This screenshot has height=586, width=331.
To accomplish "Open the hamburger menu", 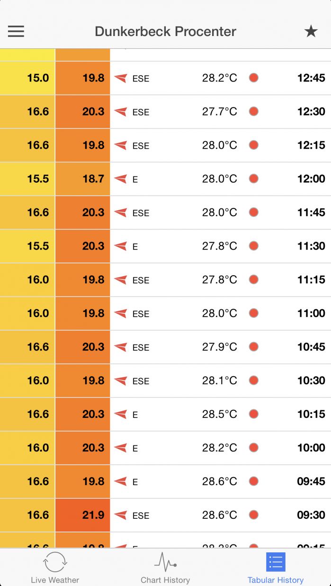I will coord(16,31).
